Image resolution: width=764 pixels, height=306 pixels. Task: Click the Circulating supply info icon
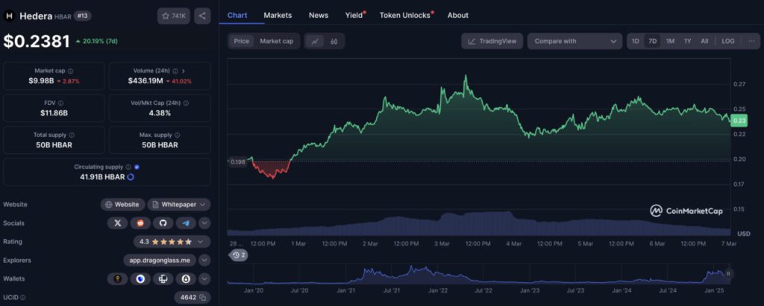pyautogui.click(x=128, y=167)
